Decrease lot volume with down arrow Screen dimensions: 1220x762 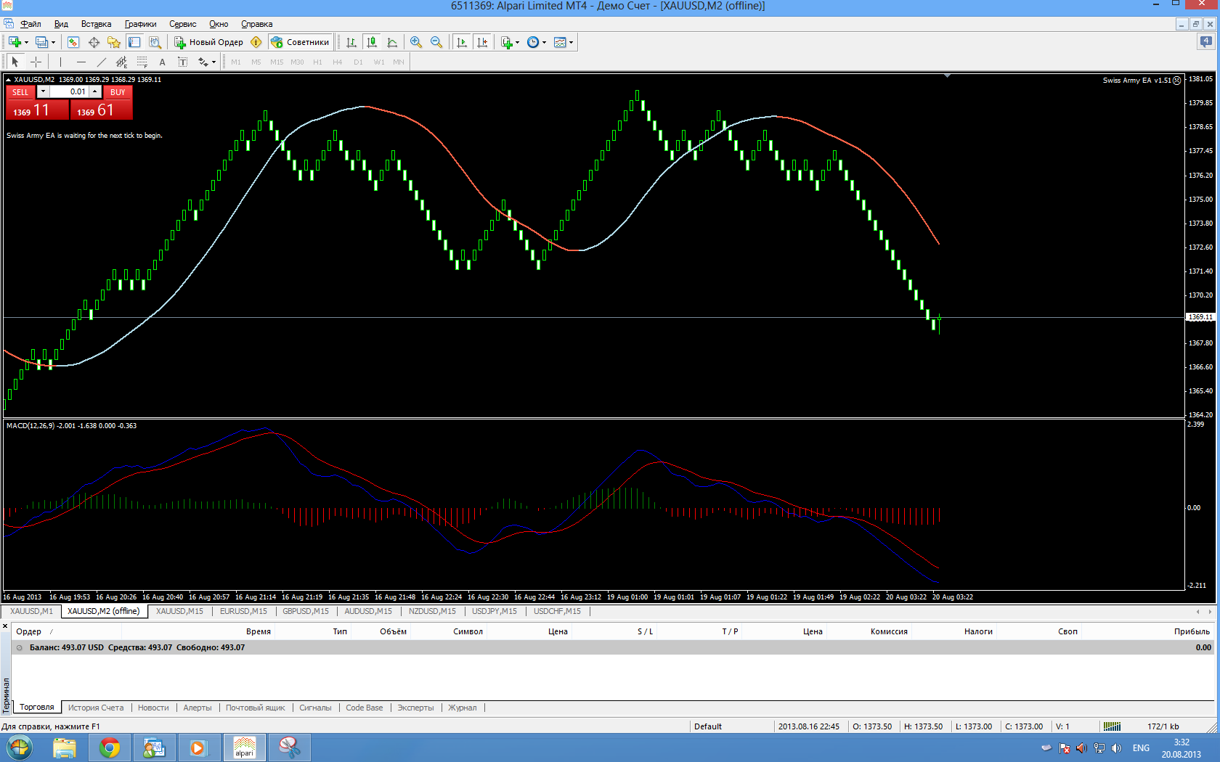(x=43, y=91)
